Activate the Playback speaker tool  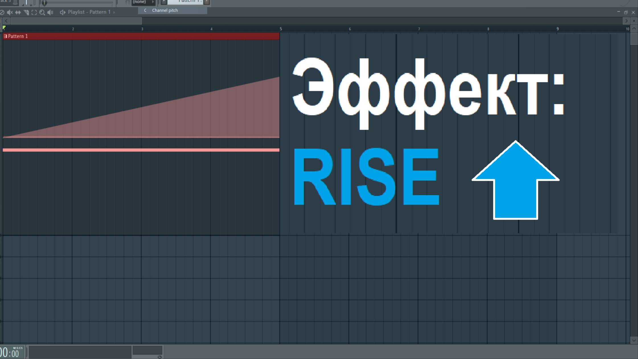point(50,12)
